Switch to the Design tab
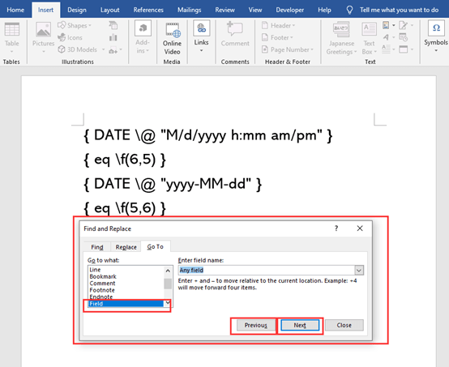Image resolution: width=449 pixels, height=367 pixels. pos(77,10)
